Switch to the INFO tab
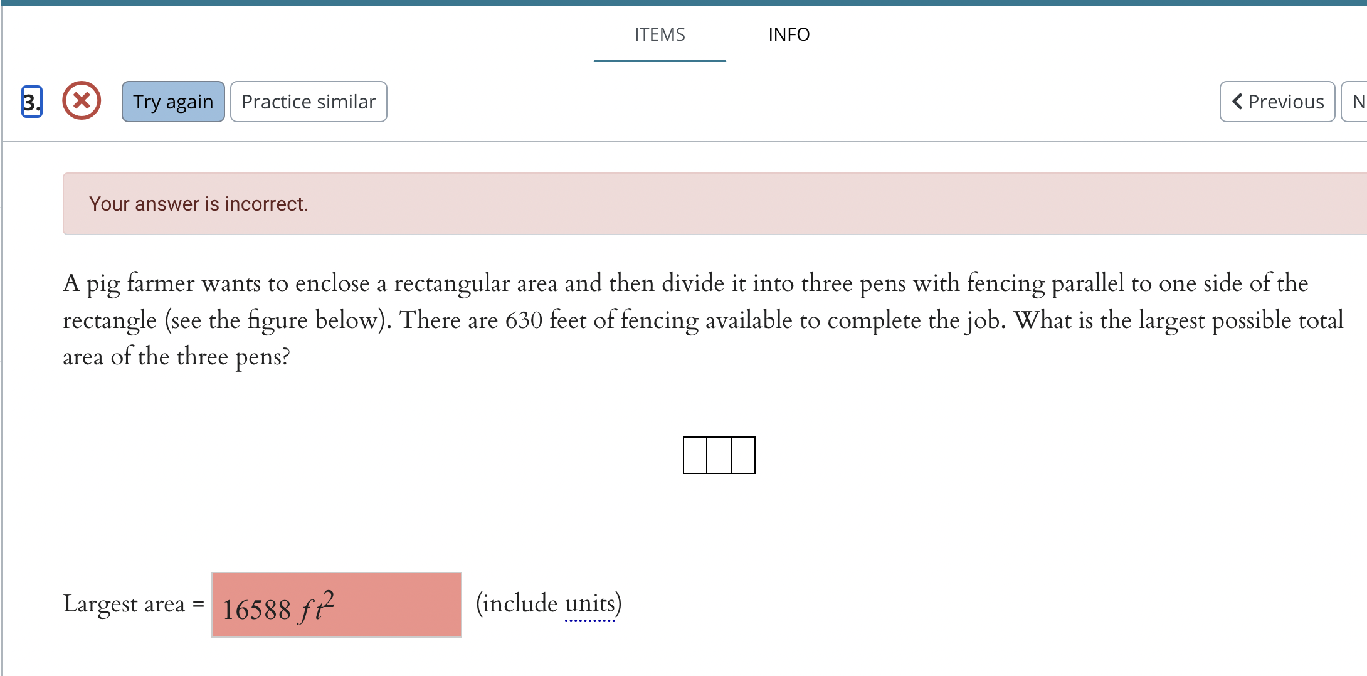 (x=789, y=34)
